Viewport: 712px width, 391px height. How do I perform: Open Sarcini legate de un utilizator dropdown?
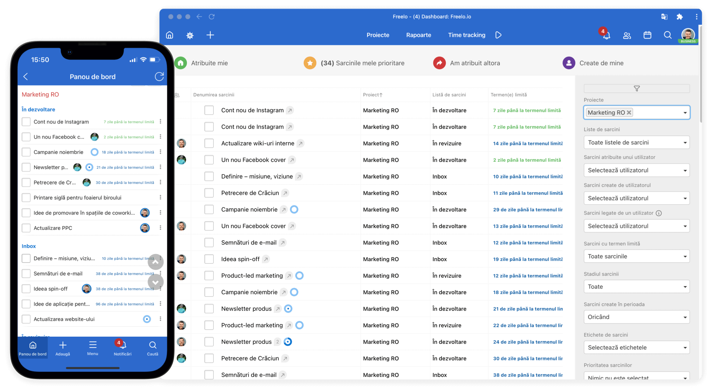point(637,226)
